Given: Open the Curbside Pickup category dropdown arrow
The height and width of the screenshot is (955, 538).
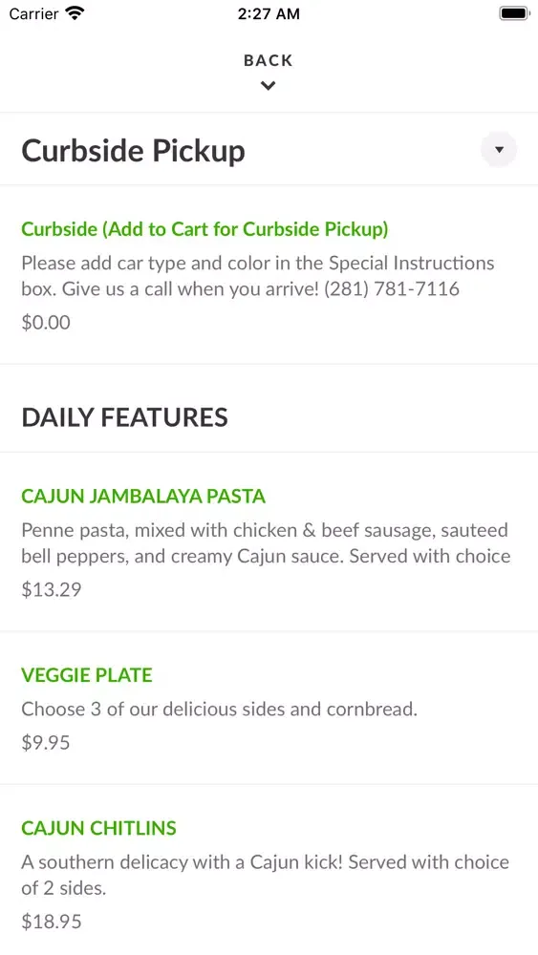Looking at the screenshot, I should (499, 149).
